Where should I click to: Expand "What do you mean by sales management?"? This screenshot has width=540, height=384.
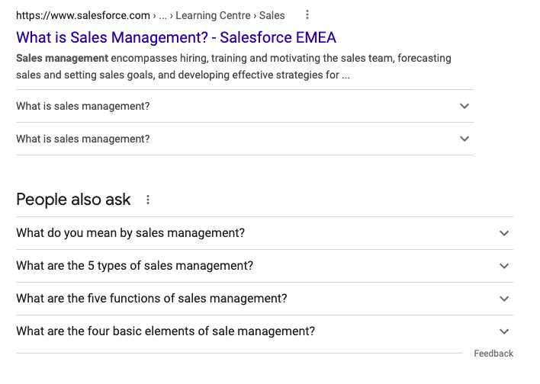coord(265,233)
